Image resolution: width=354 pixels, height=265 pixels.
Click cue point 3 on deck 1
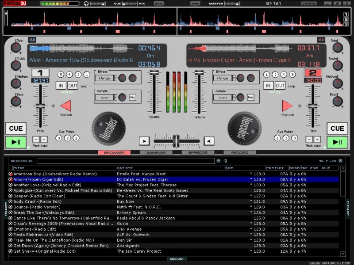[x=59, y=138]
